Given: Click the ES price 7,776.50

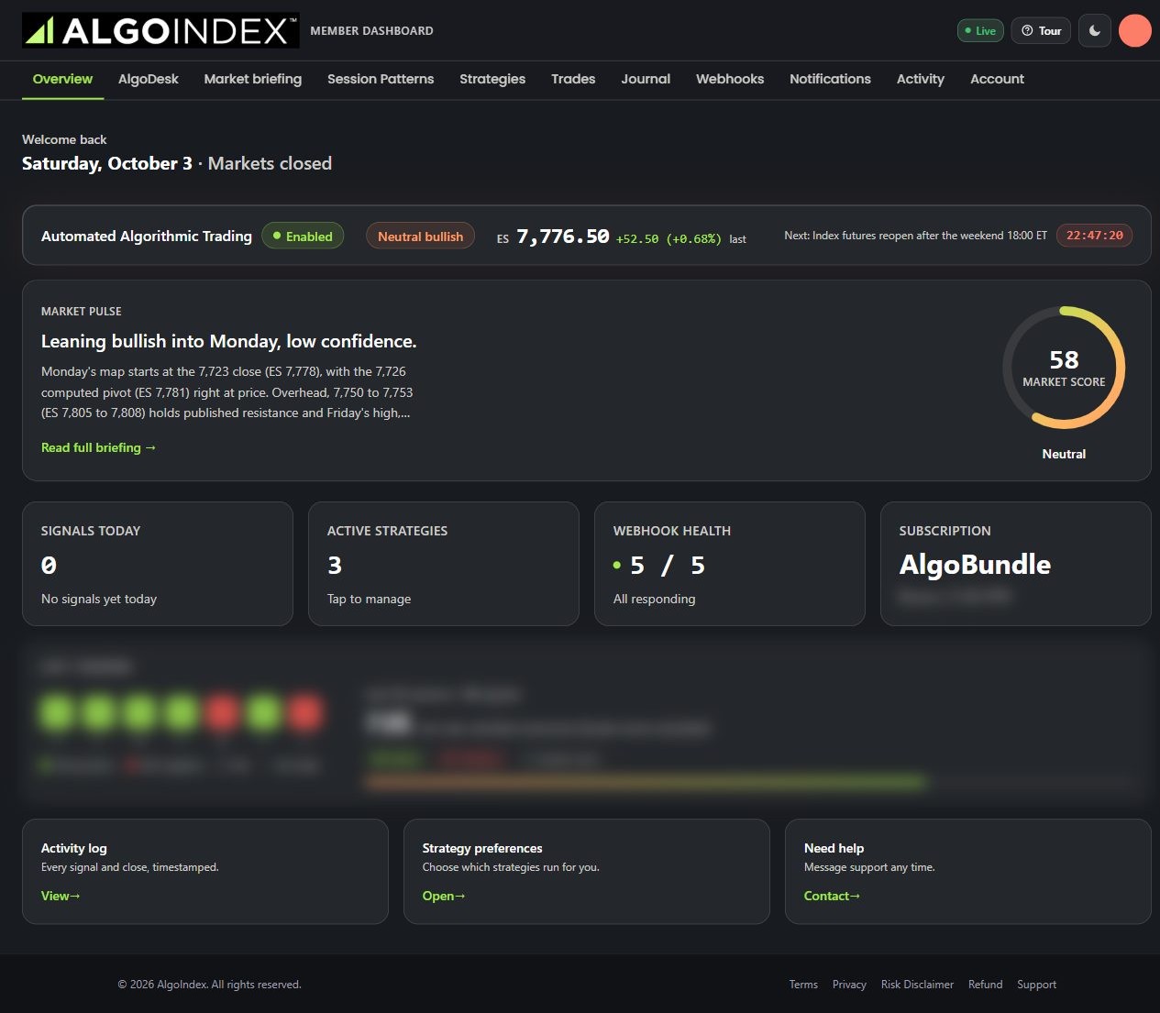Looking at the screenshot, I should 563,237.
